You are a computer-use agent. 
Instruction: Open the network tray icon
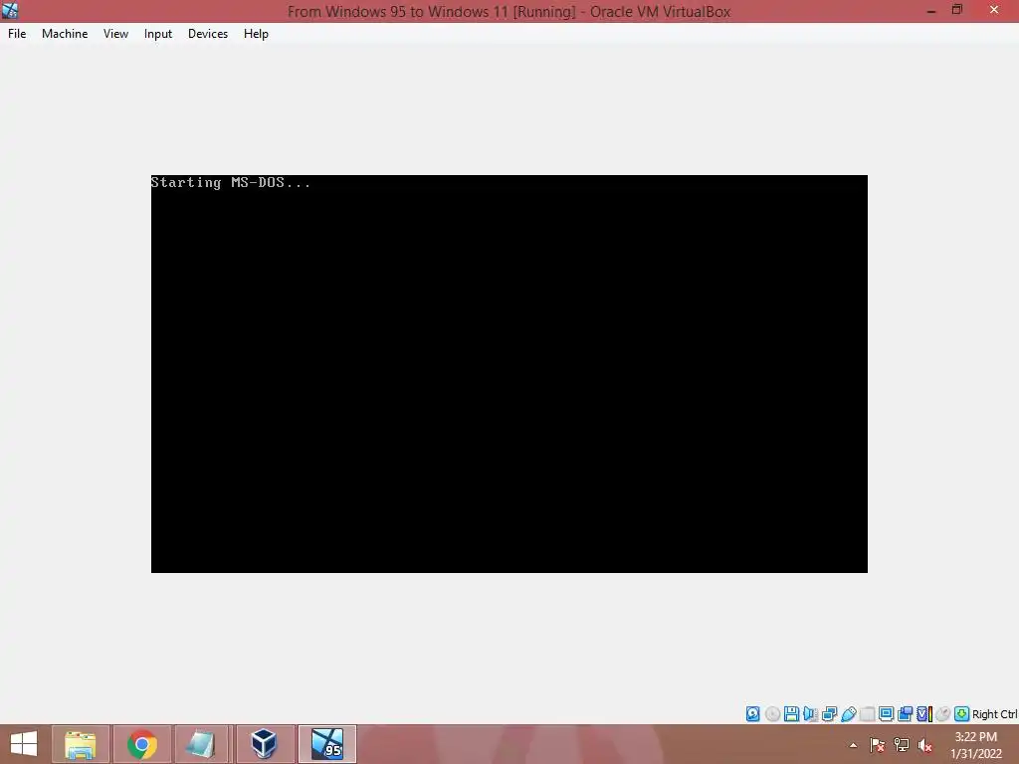click(x=902, y=745)
